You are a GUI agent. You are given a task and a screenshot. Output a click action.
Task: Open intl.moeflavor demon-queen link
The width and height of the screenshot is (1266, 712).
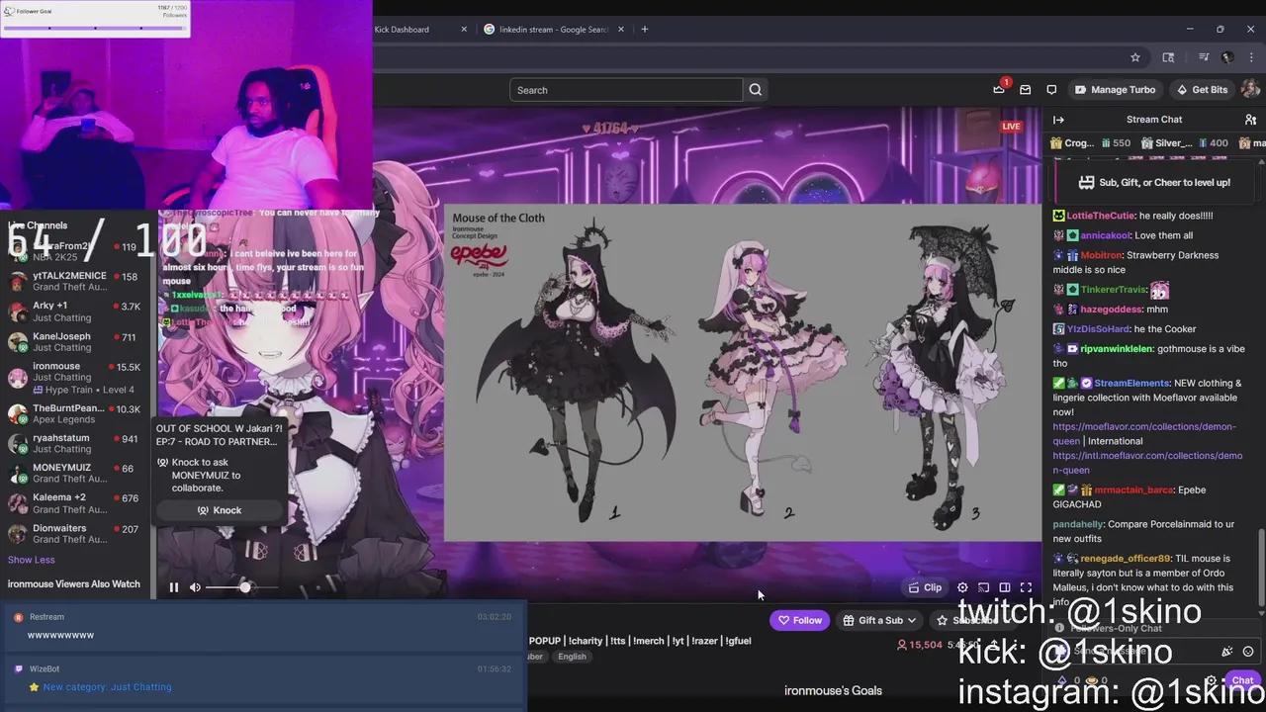click(x=1147, y=463)
